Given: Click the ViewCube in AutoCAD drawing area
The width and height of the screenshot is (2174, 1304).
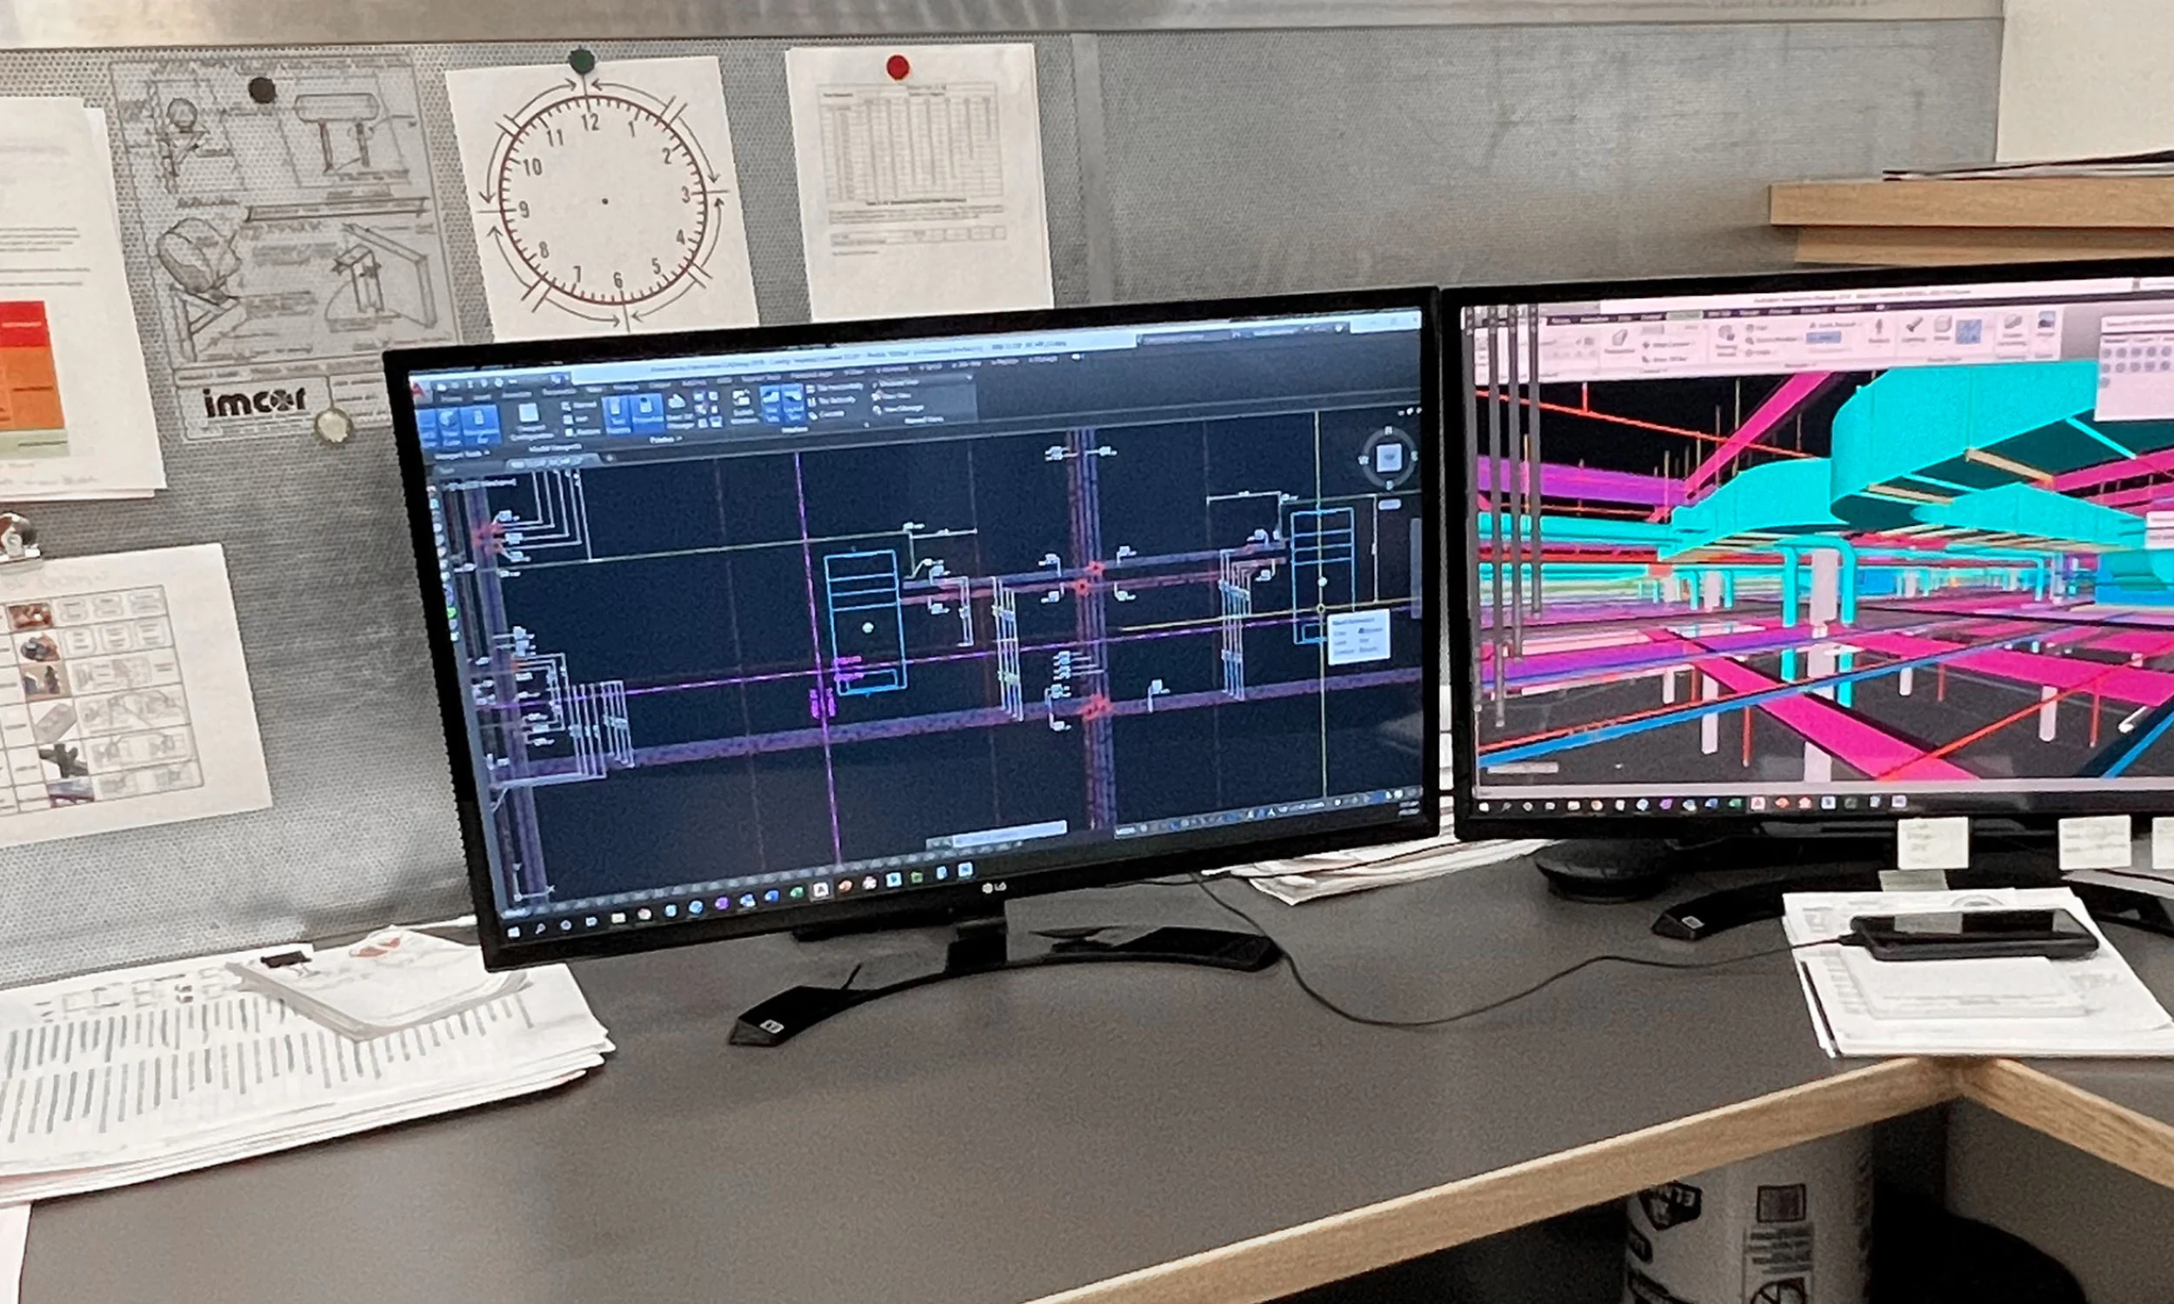Looking at the screenshot, I should (1389, 457).
